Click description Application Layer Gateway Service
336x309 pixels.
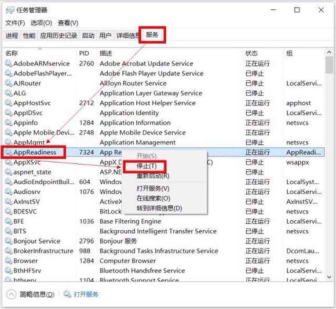[x=151, y=93]
